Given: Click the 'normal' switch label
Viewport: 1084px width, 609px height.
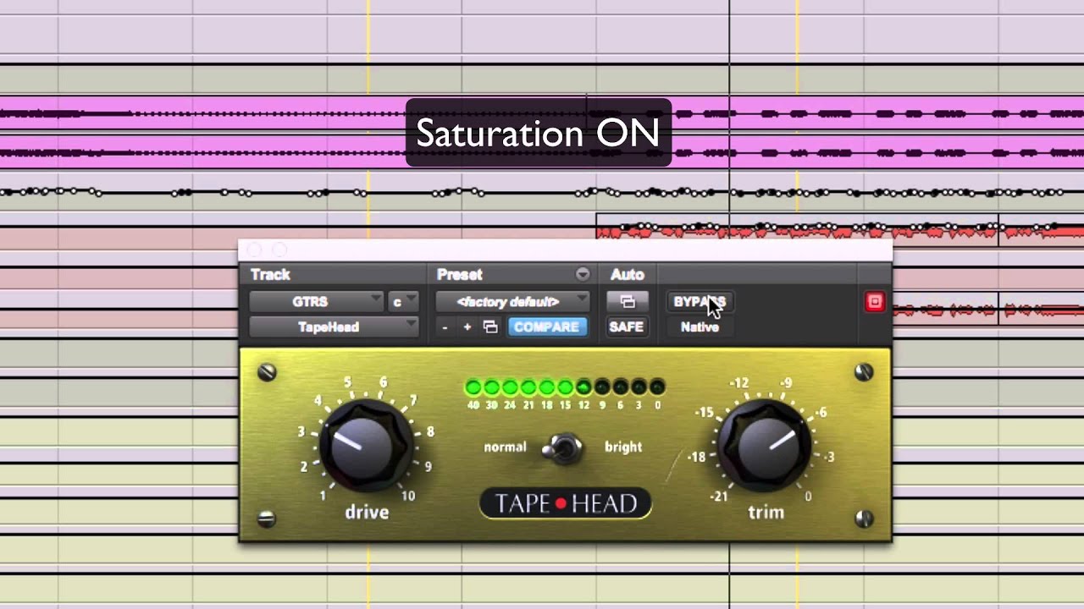Looking at the screenshot, I should 505,447.
